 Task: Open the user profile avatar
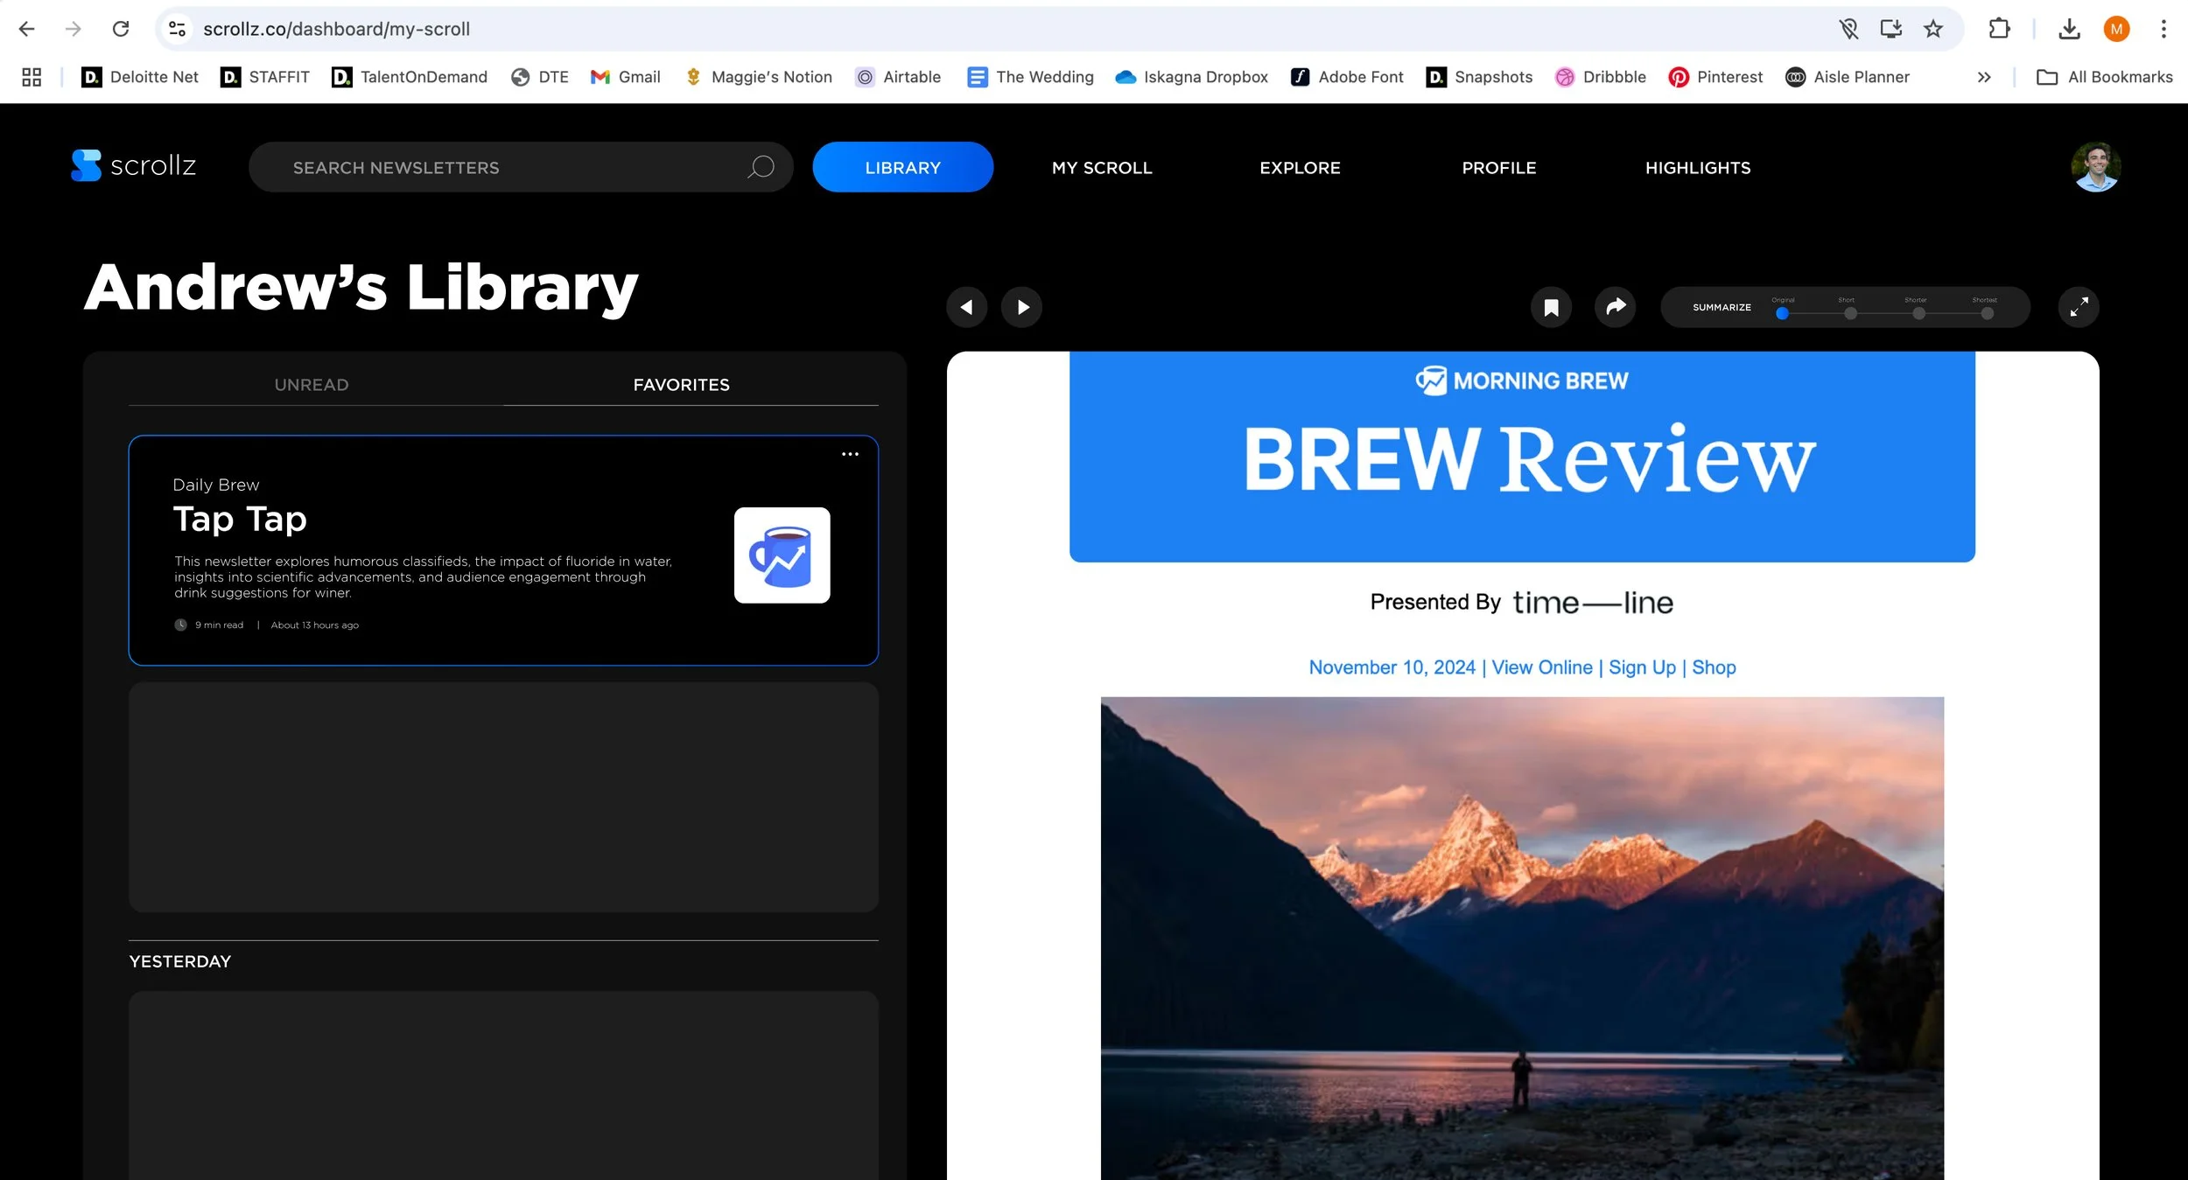coord(2095,167)
